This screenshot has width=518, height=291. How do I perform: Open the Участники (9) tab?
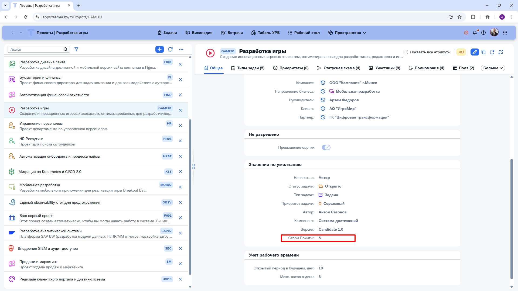click(x=384, y=68)
